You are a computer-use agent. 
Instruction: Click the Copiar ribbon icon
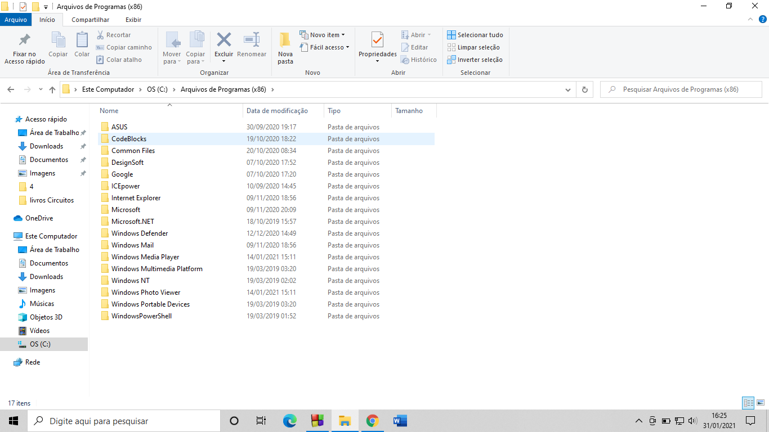(58, 40)
